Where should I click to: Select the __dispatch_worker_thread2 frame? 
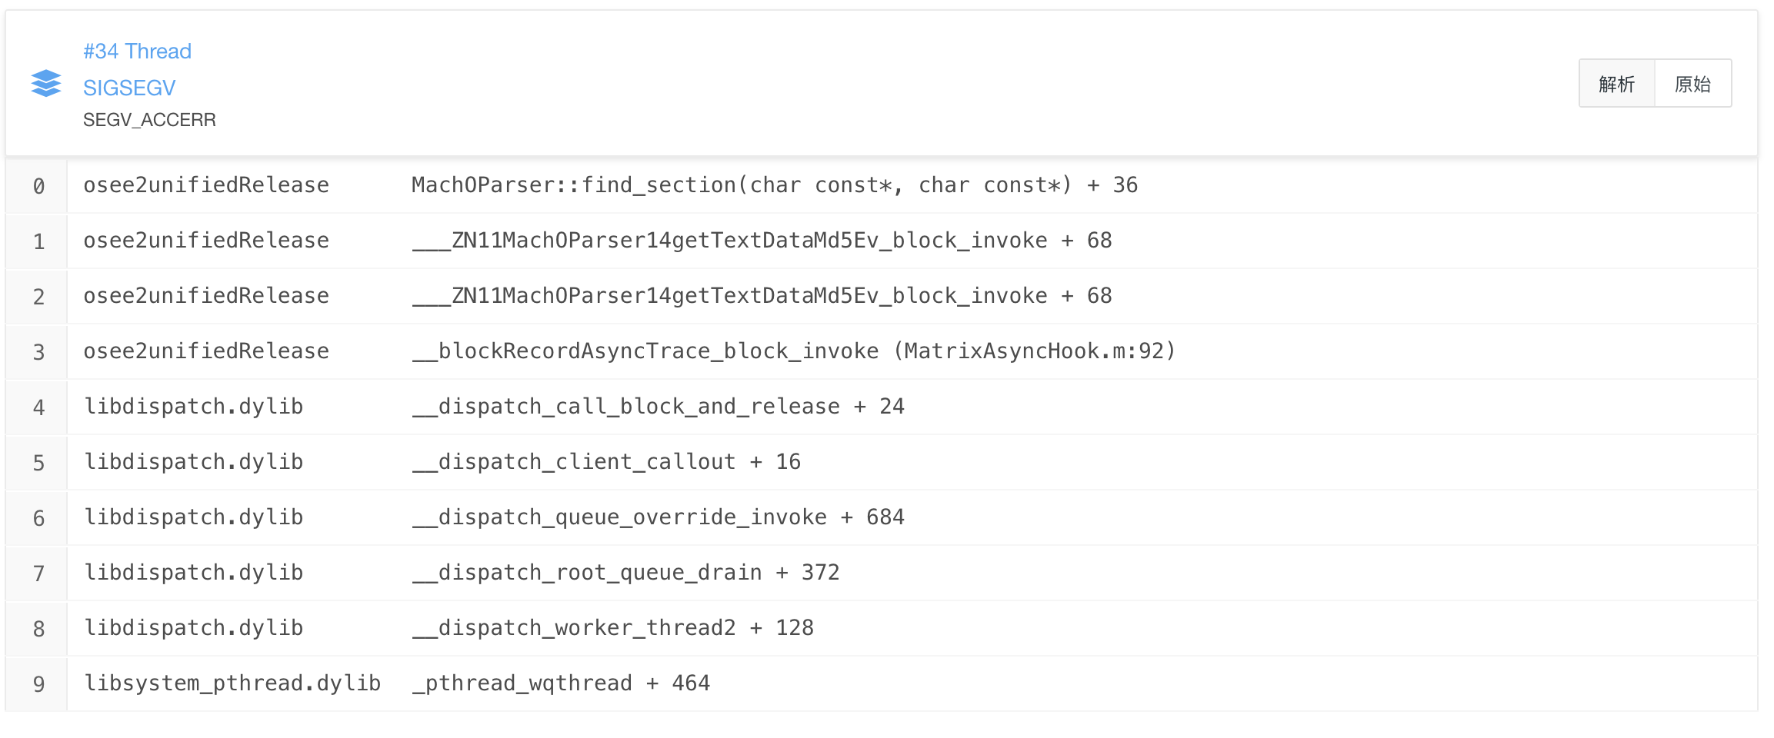pos(612,627)
